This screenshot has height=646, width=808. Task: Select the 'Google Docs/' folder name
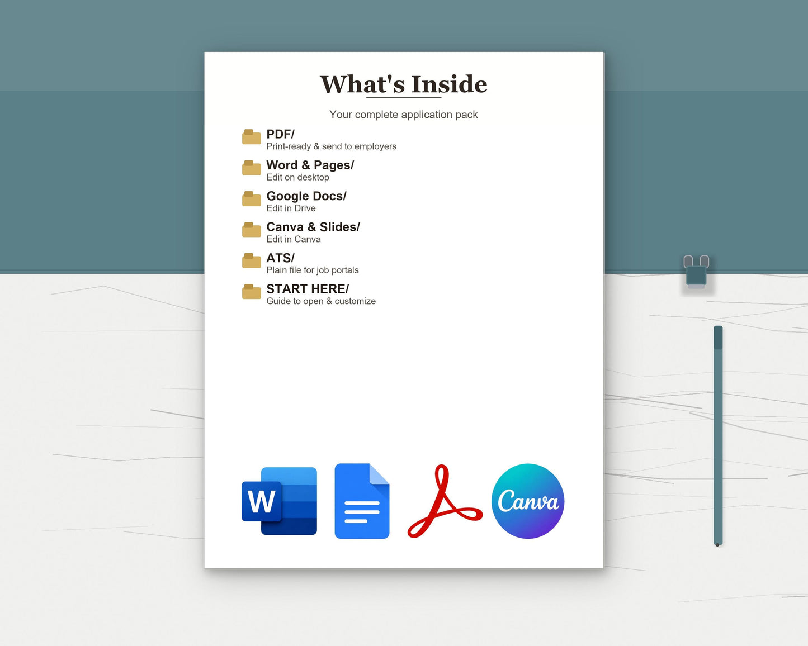tap(306, 196)
